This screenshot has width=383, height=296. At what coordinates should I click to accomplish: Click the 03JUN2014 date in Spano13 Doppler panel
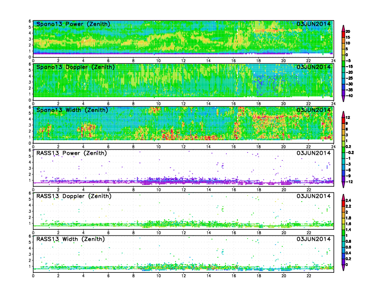(x=314, y=67)
